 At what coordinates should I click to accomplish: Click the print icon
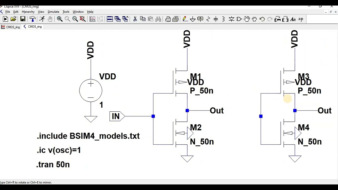(x=168, y=19)
